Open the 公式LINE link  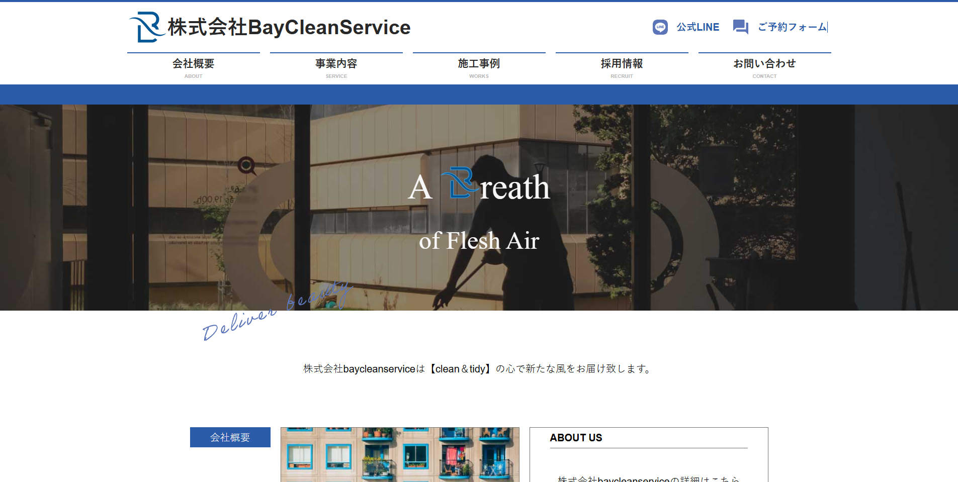pos(698,27)
